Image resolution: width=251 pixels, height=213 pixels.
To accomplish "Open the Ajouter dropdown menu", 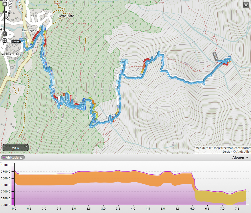I will coord(238,157).
